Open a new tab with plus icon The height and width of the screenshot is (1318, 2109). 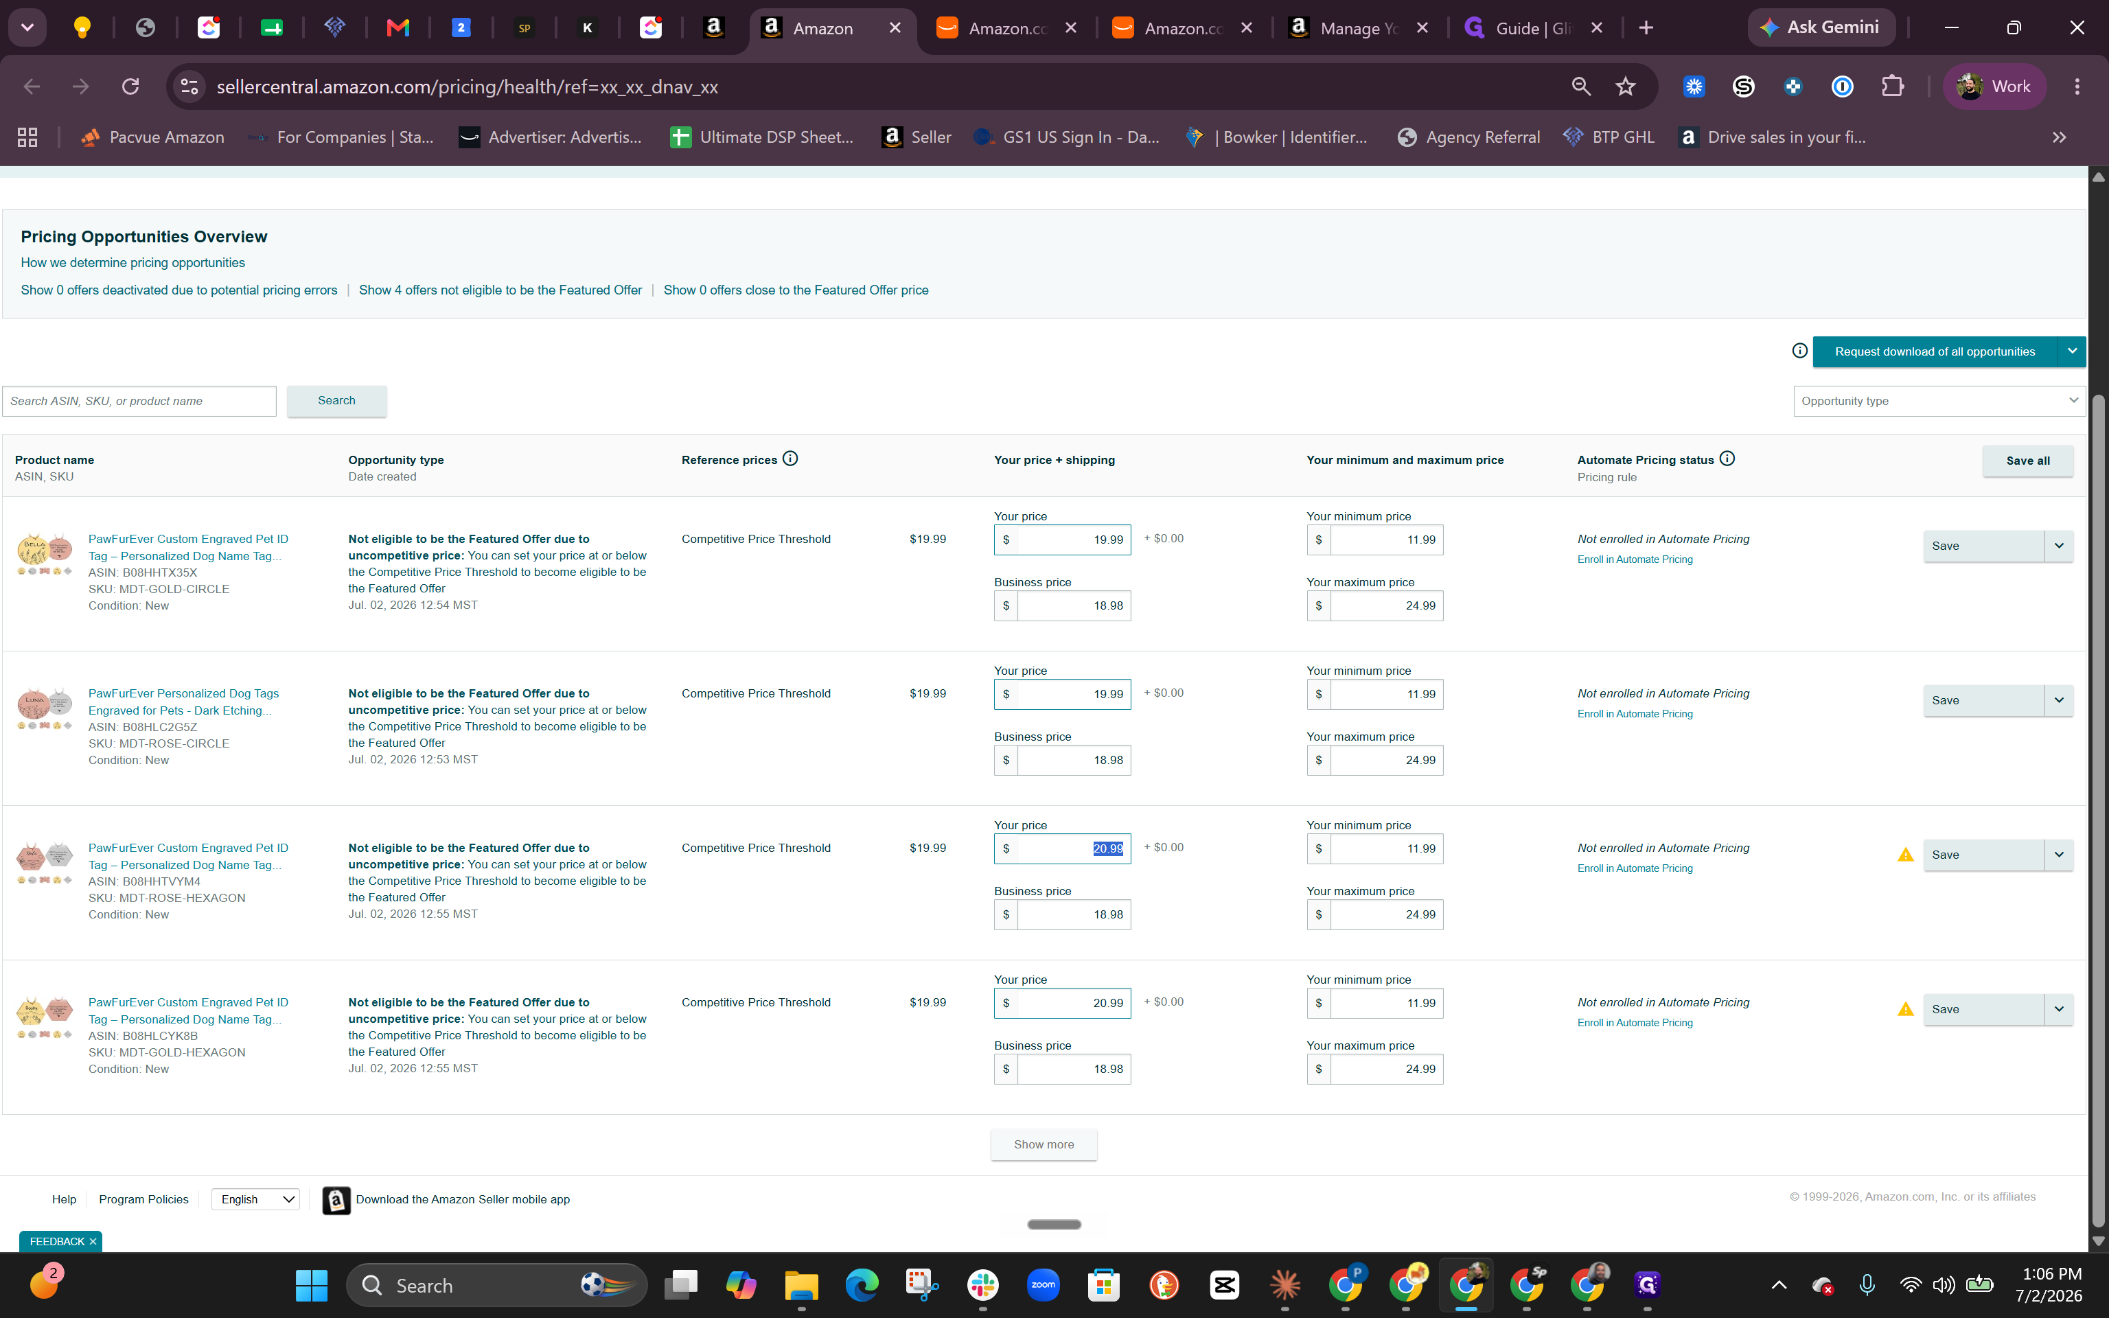(x=1646, y=28)
